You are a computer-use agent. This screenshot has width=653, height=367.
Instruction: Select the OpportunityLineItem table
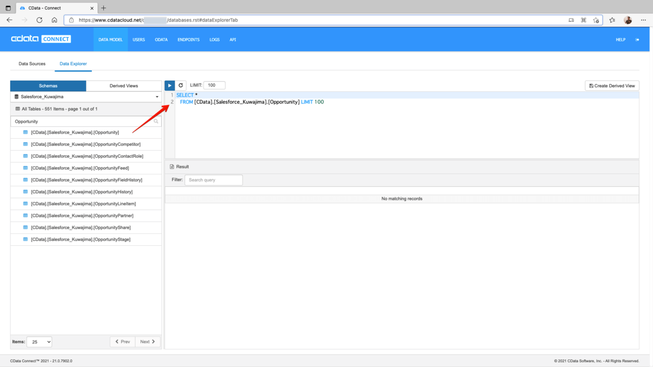[x=83, y=204]
